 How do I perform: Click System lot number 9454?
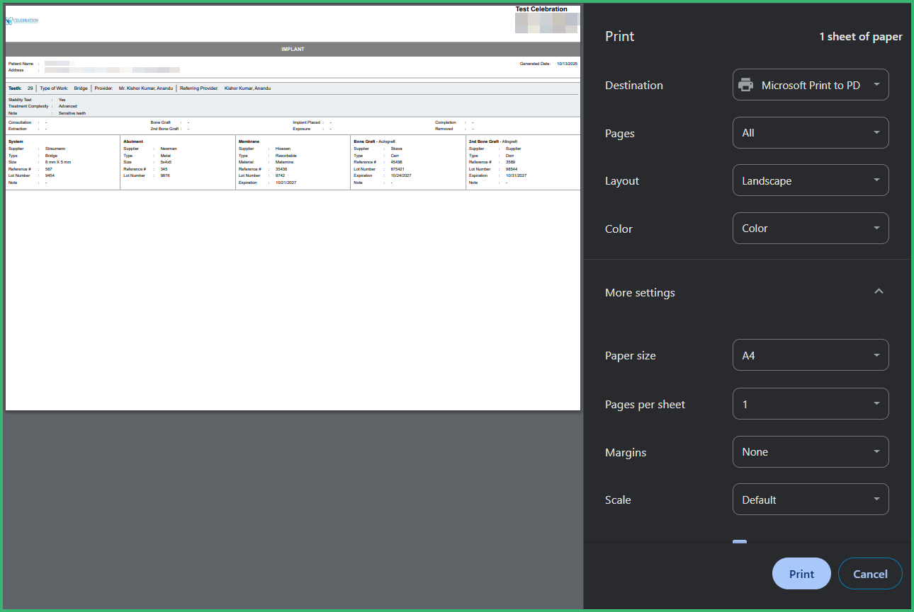point(50,175)
